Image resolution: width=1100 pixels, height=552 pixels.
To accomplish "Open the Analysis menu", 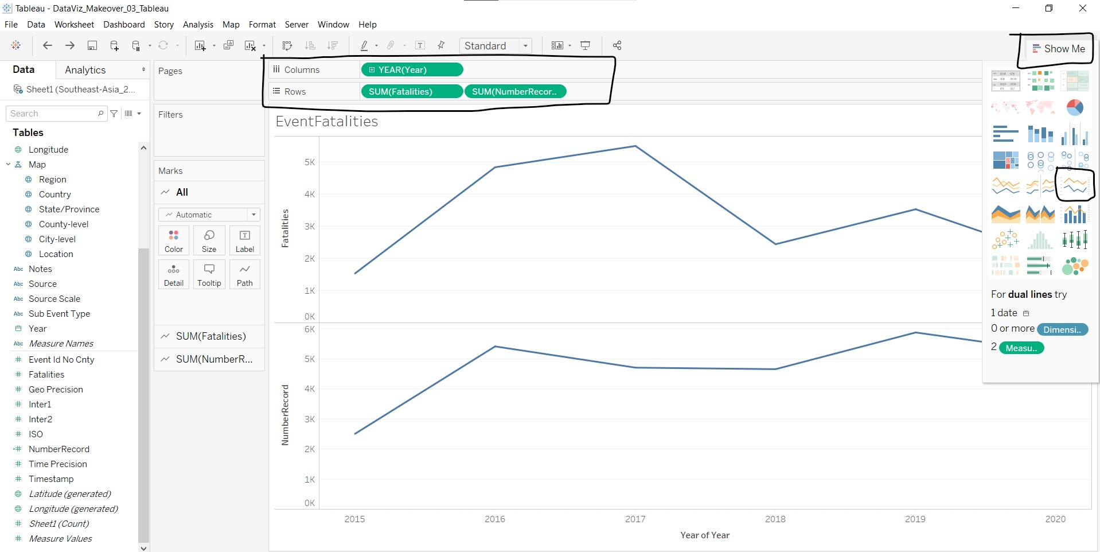I will 198,25.
